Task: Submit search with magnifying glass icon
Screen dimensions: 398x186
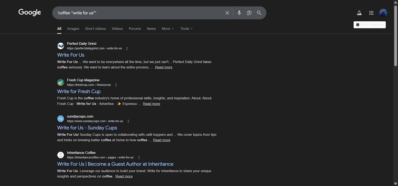Action: click(259, 13)
